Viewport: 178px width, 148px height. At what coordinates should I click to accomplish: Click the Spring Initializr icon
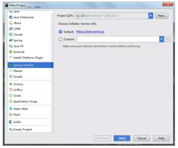11,65
